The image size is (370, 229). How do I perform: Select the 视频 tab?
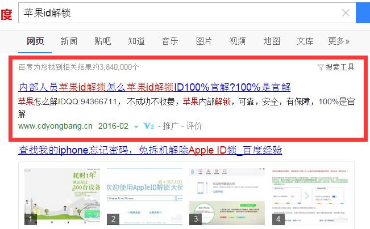pos(238,41)
